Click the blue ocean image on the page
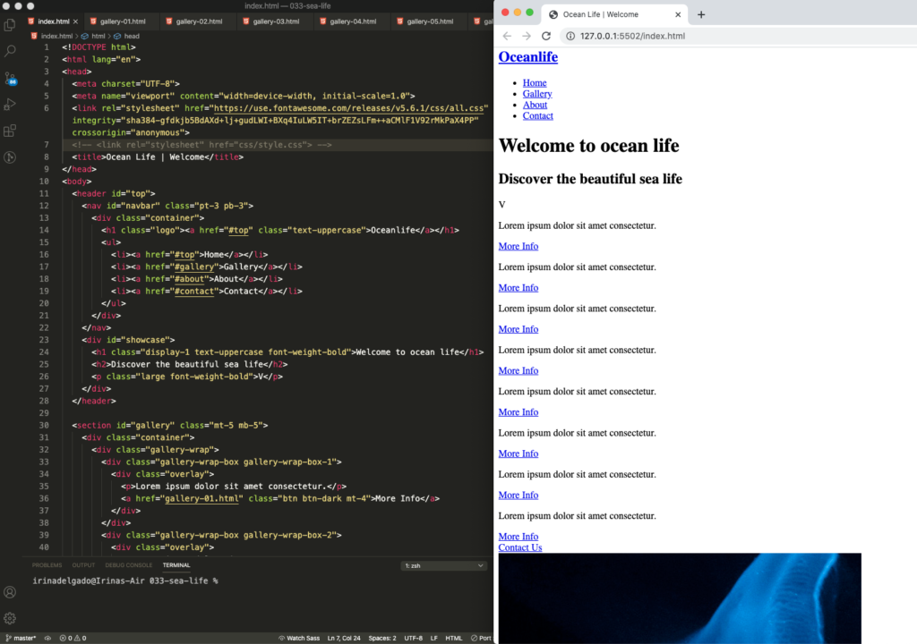The image size is (917, 644). (x=680, y=598)
